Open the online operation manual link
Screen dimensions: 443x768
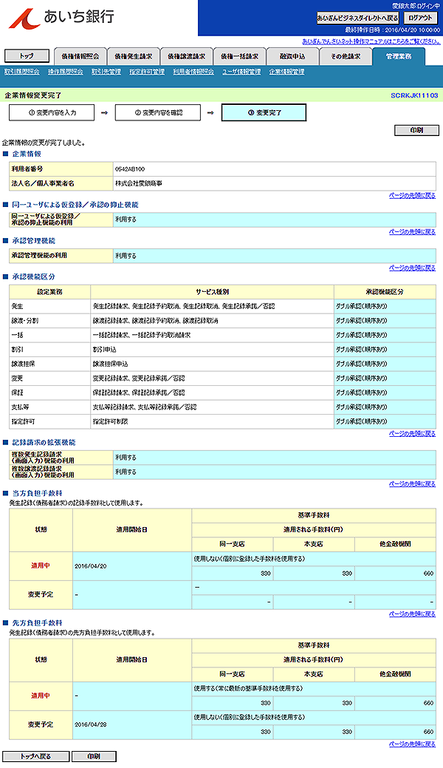[x=371, y=41]
